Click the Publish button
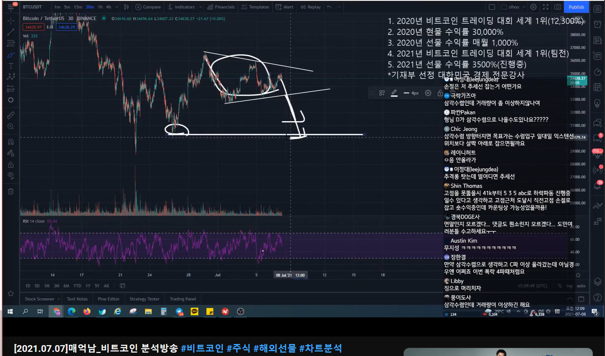 tap(576, 7)
